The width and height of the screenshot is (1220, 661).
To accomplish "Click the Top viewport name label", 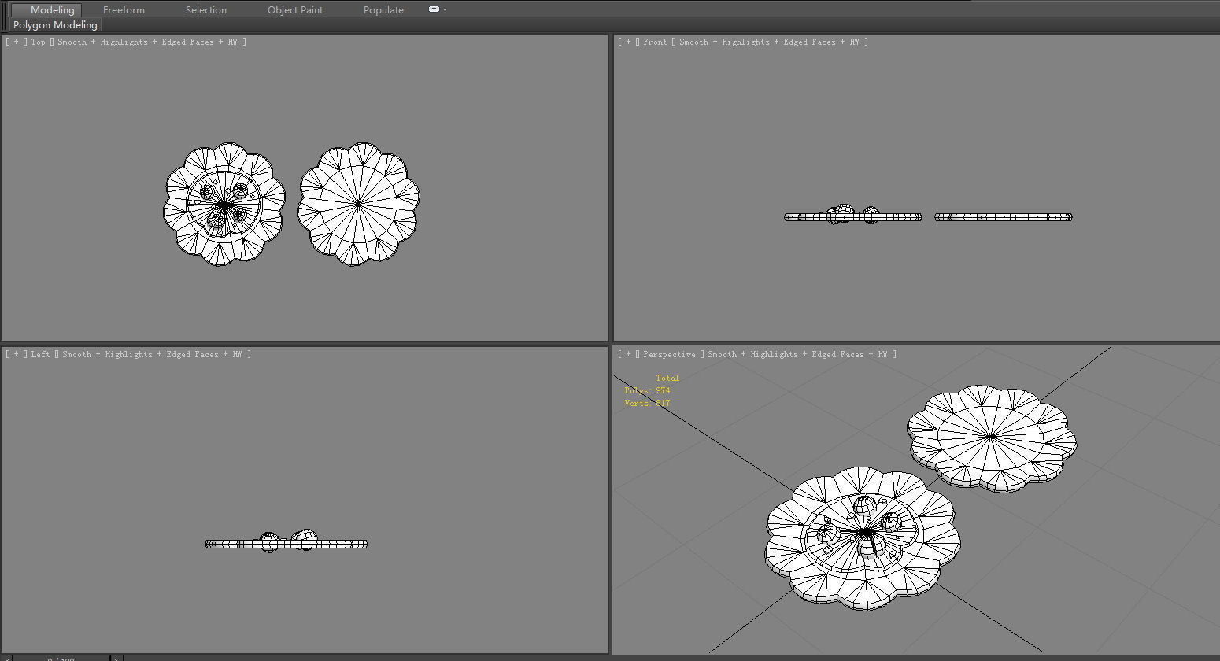I will click(x=38, y=42).
